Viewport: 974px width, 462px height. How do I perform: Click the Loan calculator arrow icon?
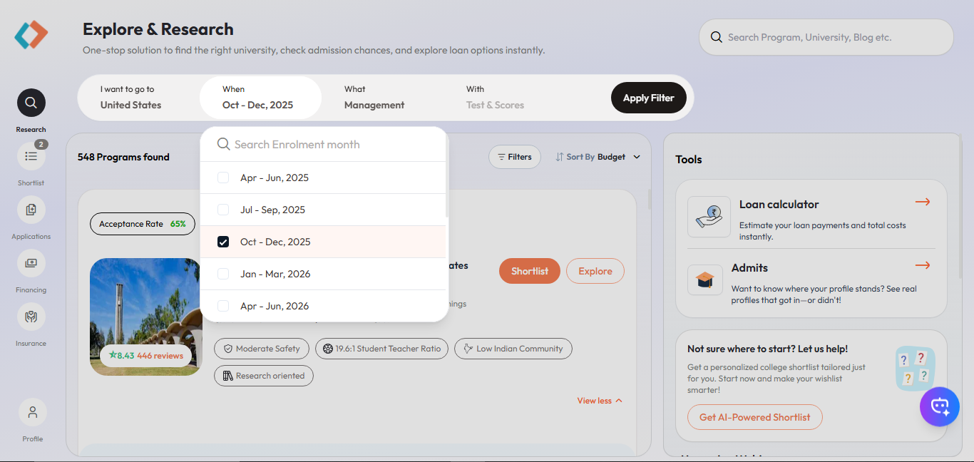(923, 202)
